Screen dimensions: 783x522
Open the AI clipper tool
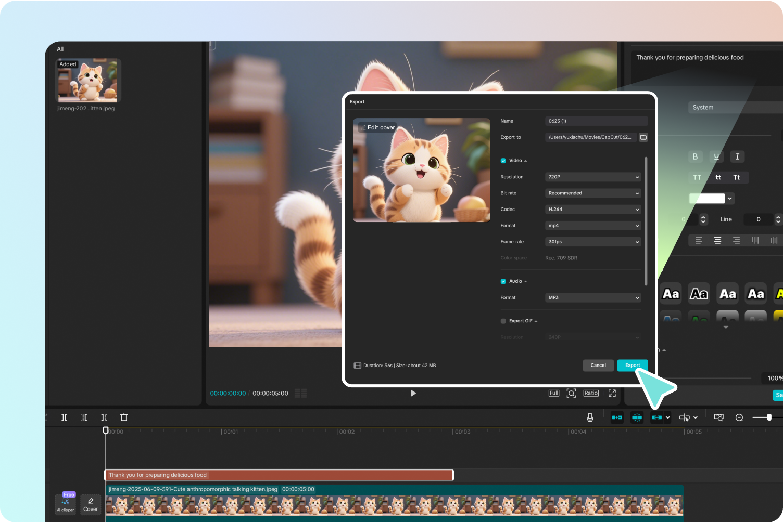[x=66, y=504]
